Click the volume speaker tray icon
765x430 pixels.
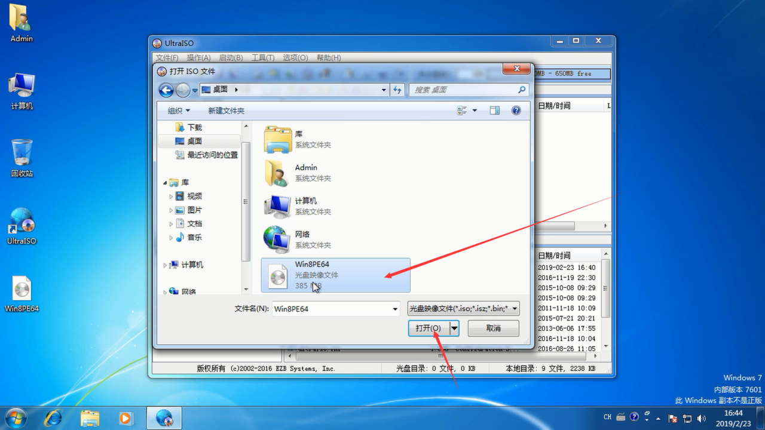[702, 418]
